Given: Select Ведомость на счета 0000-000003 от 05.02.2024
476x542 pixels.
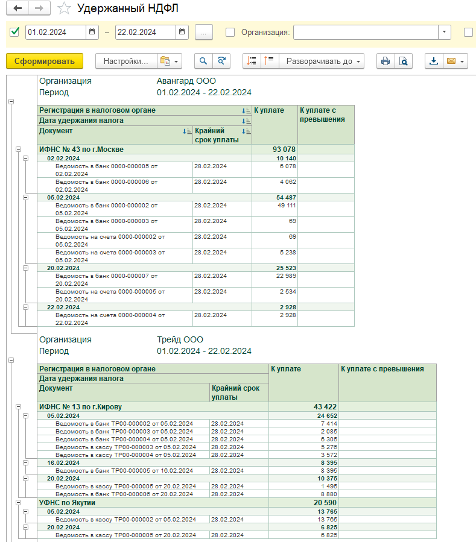Looking at the screenshot, I should coord(115,256).
